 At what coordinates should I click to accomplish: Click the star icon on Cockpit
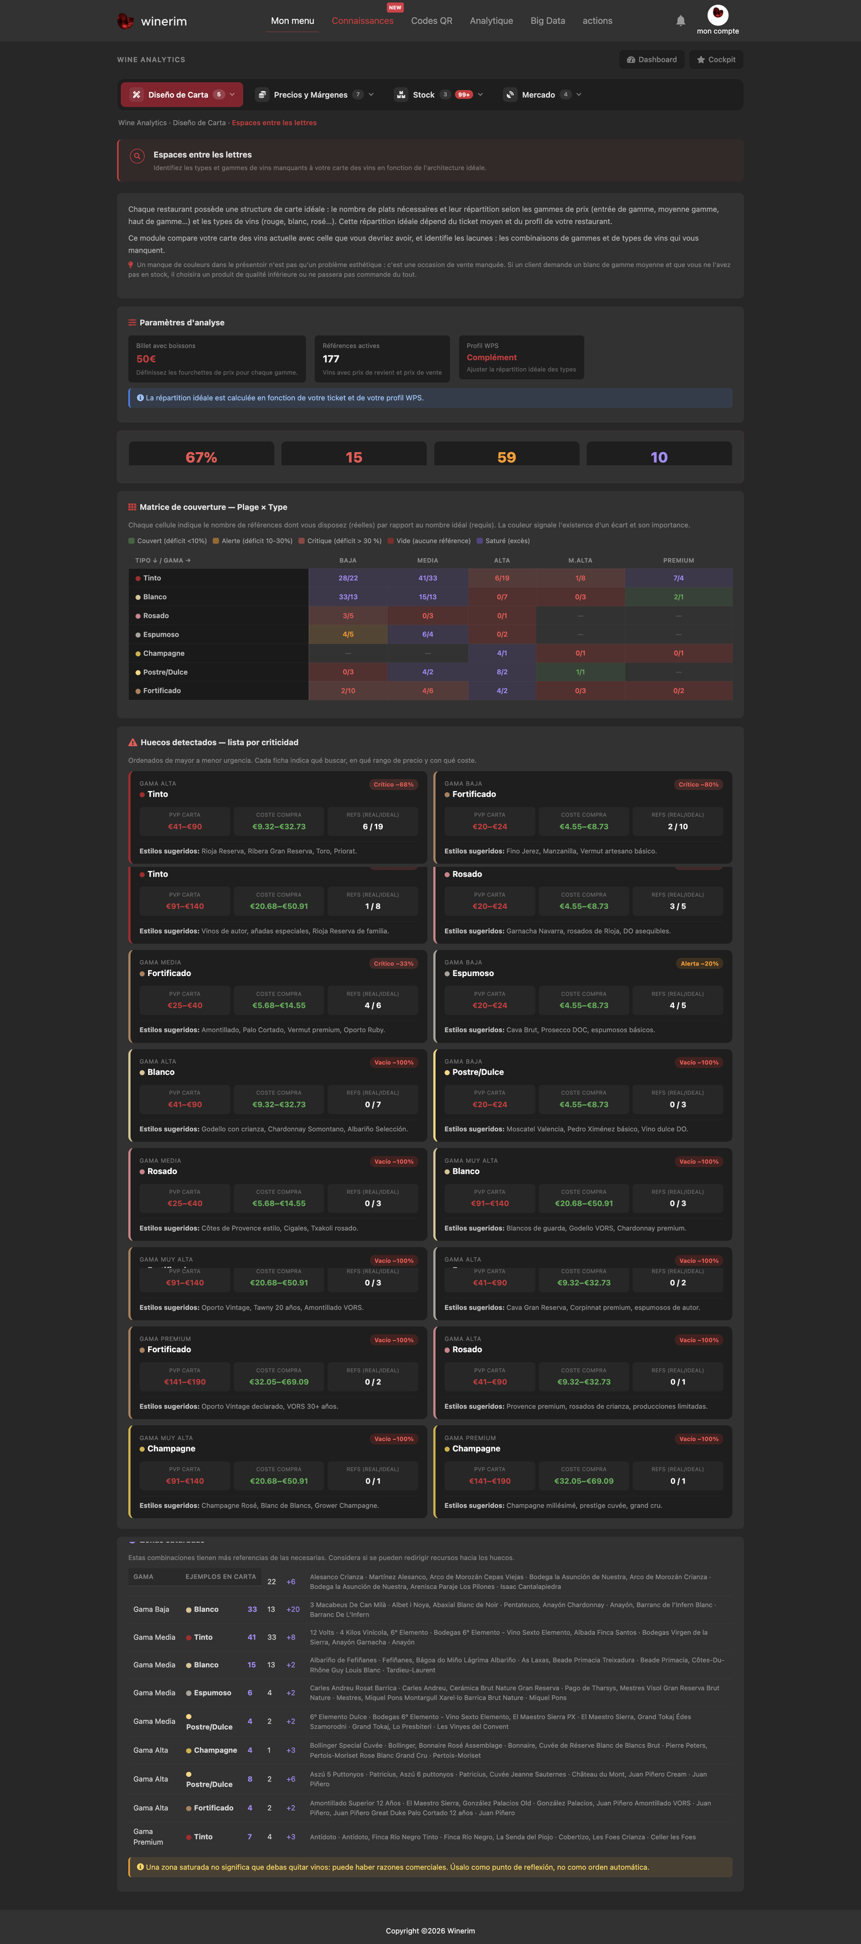701,60
